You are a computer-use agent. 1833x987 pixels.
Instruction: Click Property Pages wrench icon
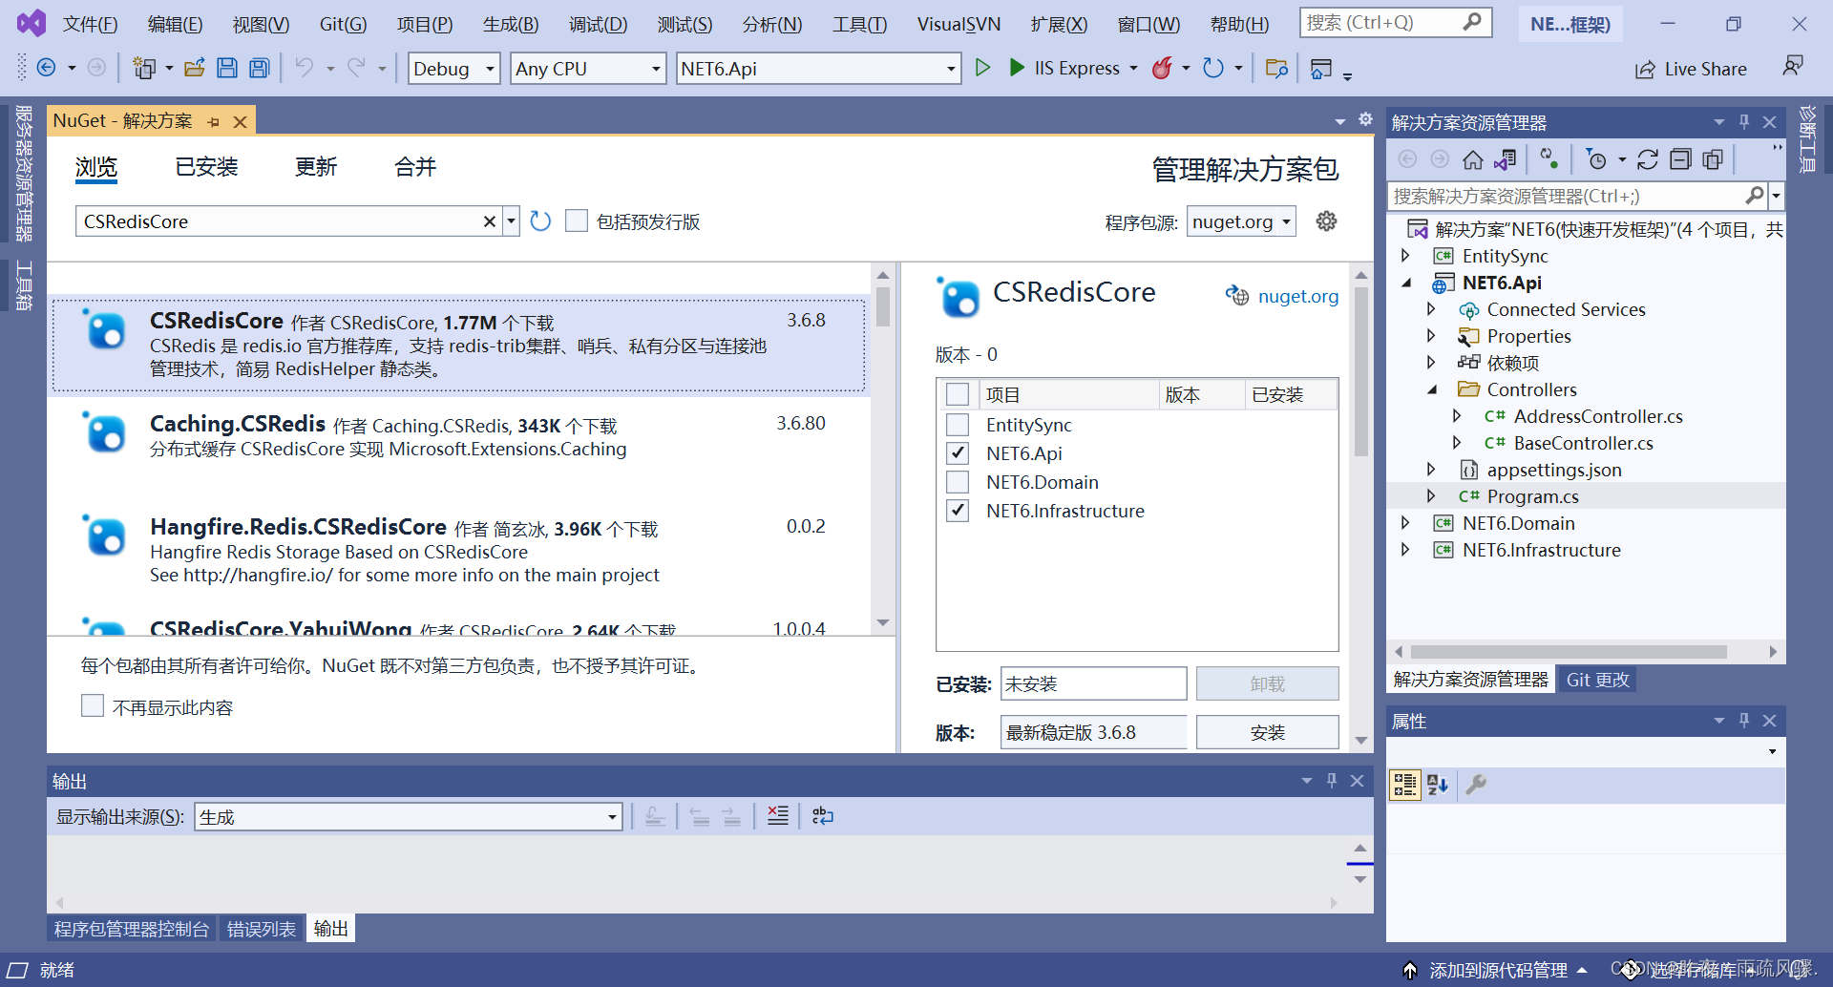[x=1476, y=785]
